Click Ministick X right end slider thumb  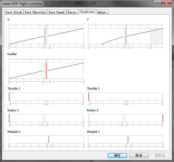(83, 146)
